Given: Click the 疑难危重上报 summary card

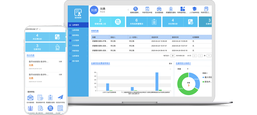Looking at the screenshot, I should 107,22.
